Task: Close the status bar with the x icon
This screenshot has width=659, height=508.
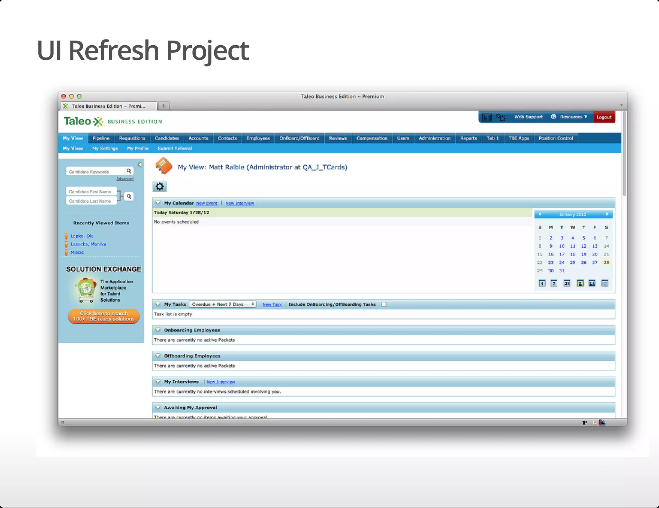Action: [63, 422]
